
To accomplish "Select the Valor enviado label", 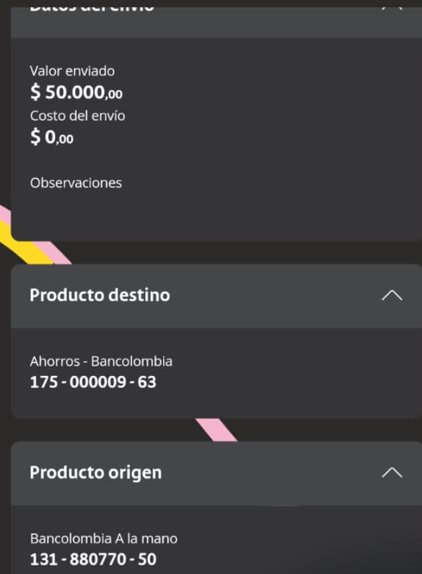I will (72, 71).
